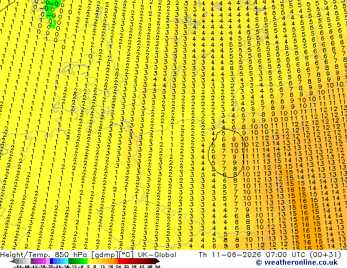Pick the dark maroon swatch near legend end
Viewport: 347px width, 268px height.
[153, 261]
